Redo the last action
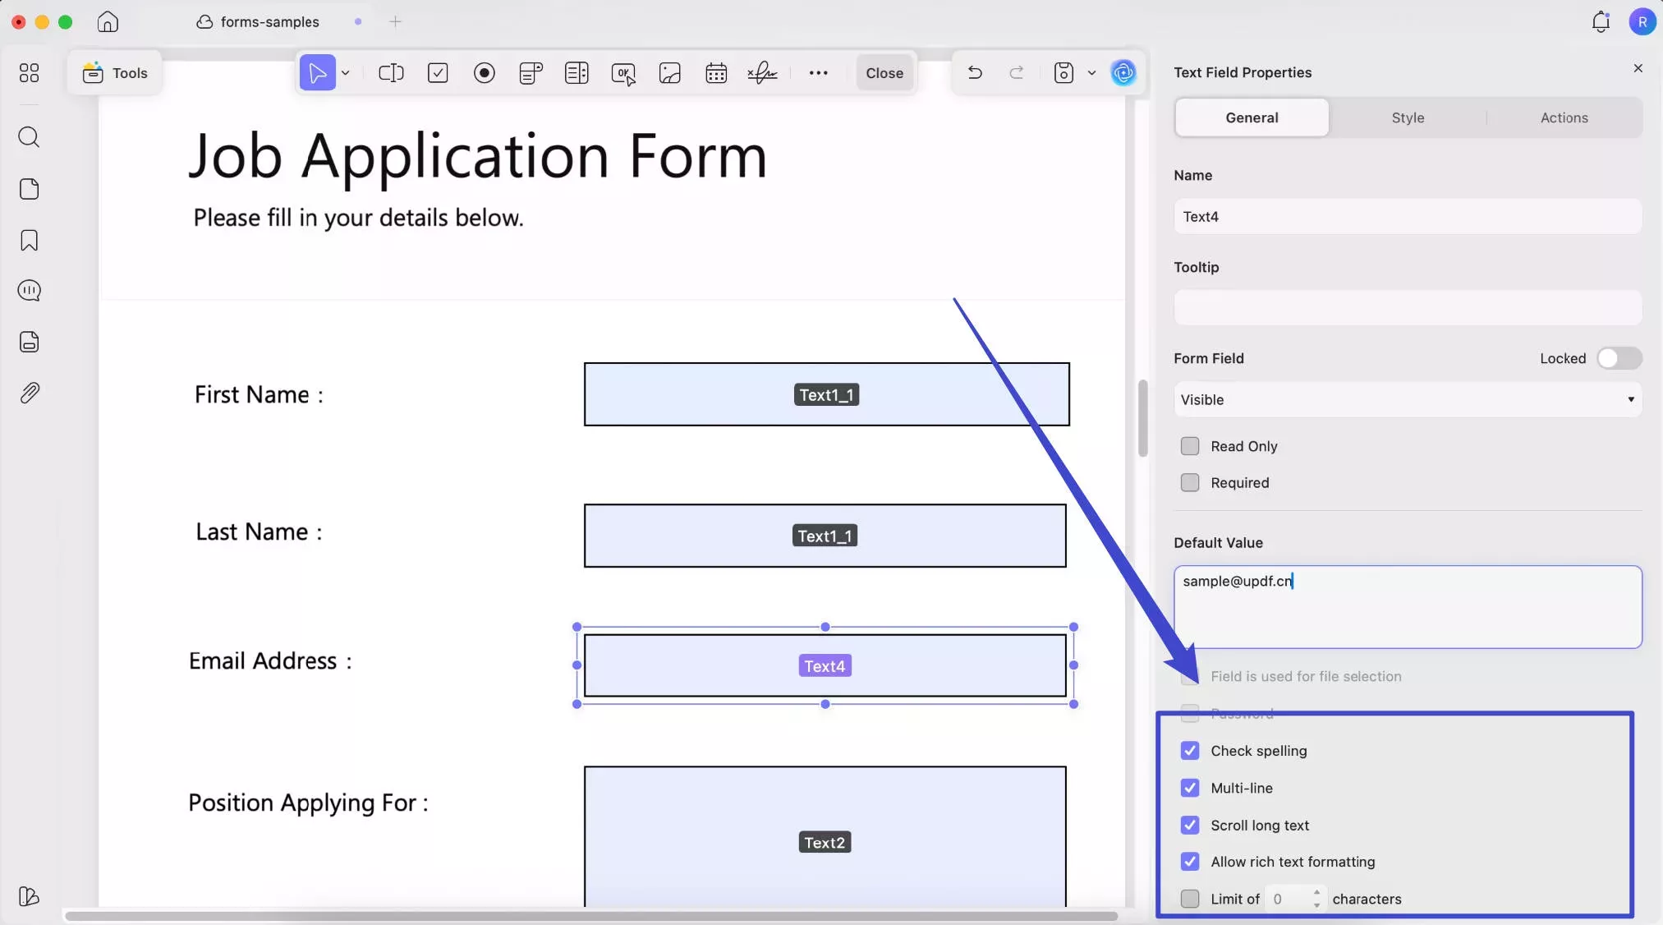 1017,72
